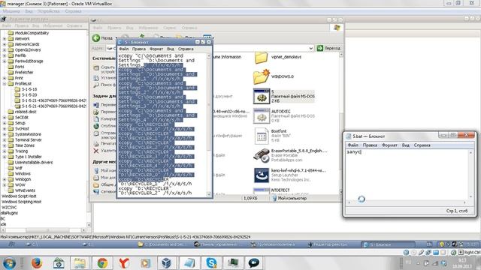This screenshot has width=481, height=270.
Task: Click the green Переход go button
Action: 328,48
